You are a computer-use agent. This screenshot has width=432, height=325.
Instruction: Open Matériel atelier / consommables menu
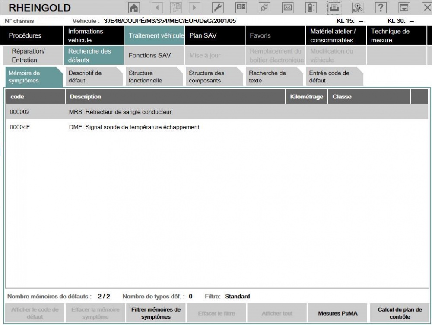(336, 35)
